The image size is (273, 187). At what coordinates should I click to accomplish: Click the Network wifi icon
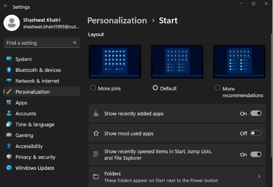(x=9, y=81)
